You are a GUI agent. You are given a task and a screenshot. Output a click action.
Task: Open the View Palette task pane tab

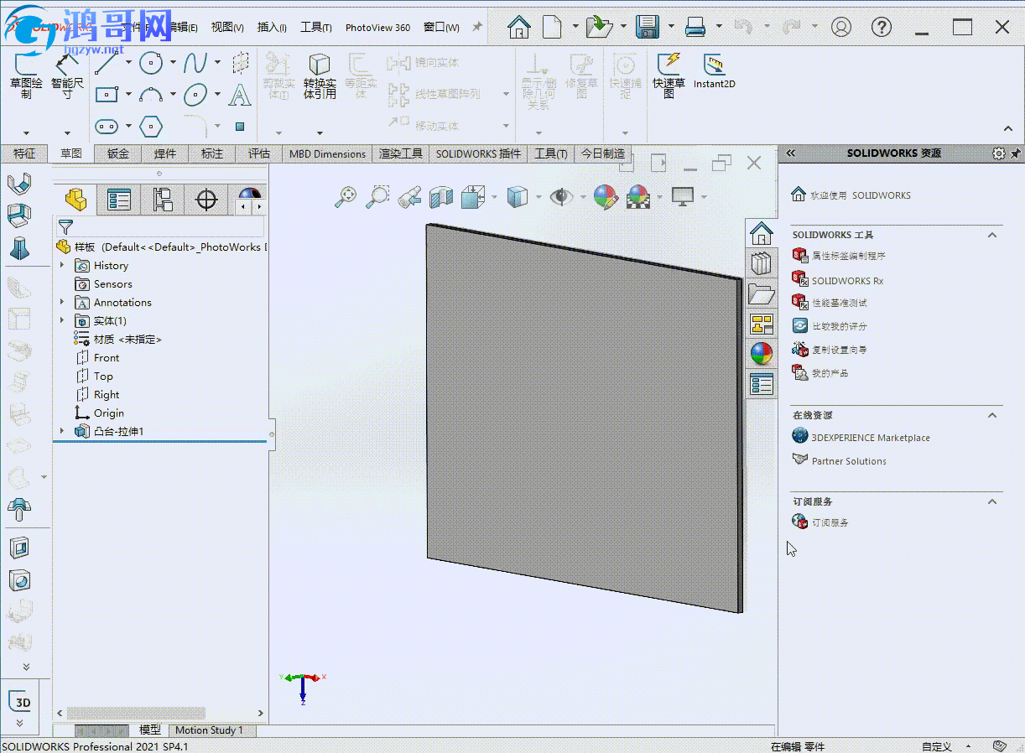coord(761,324)
